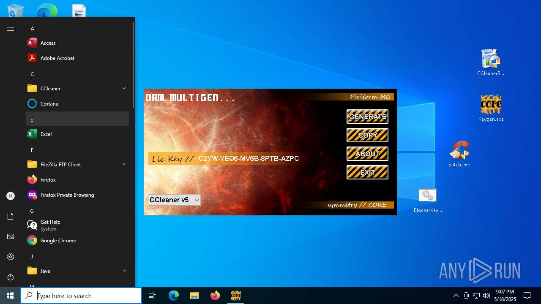541x304 pixels.
Task: Click the CCleaner folder icon
Action: coord(32,89)
